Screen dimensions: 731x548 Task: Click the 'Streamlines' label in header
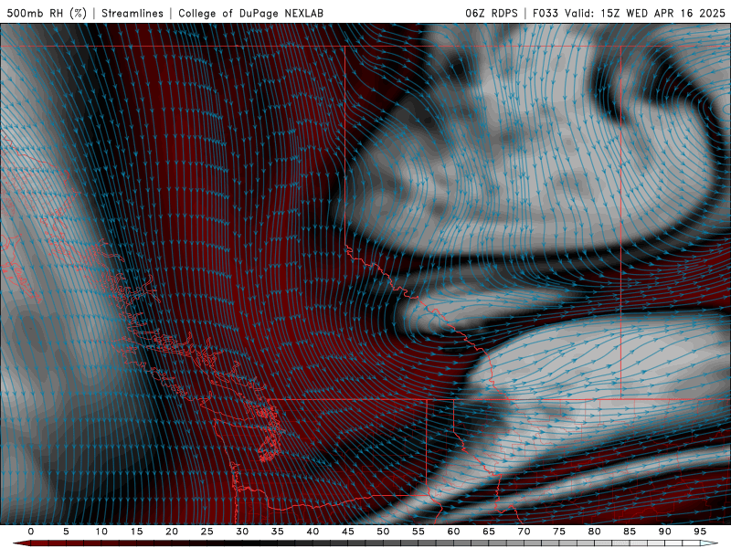[132, 13]
